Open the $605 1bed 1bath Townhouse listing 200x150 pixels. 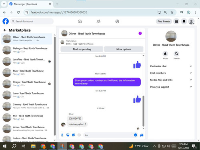pyautogui.click(x=80, y=44)
